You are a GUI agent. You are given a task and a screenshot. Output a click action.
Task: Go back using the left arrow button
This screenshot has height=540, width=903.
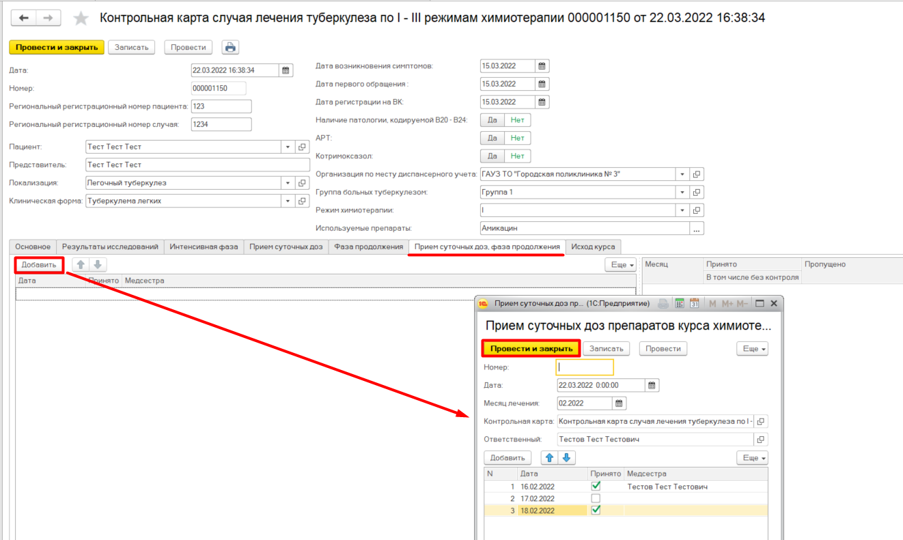coord(24,18)
